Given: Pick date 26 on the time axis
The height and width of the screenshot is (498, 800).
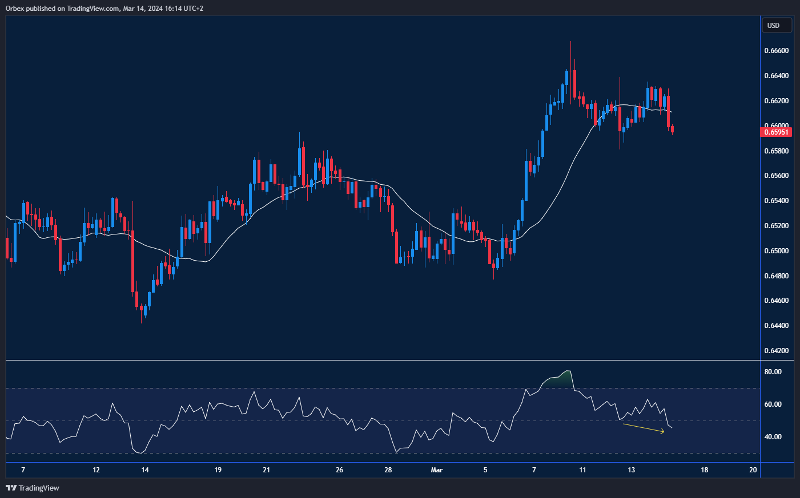Looking at the screenshot, I should point(339,470).
